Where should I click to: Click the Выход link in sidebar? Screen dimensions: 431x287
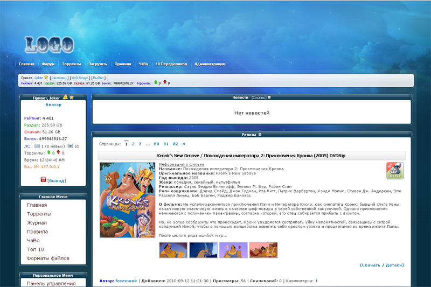point(57,181)
